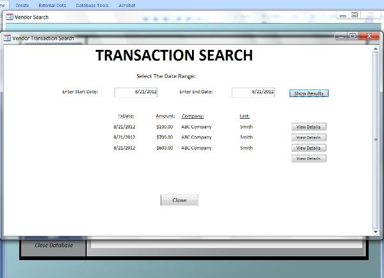Image resolution: width=384 pixels, height=278 pixels.
Task: View details for the $600.00 transaction
Action: coord(308,148)
